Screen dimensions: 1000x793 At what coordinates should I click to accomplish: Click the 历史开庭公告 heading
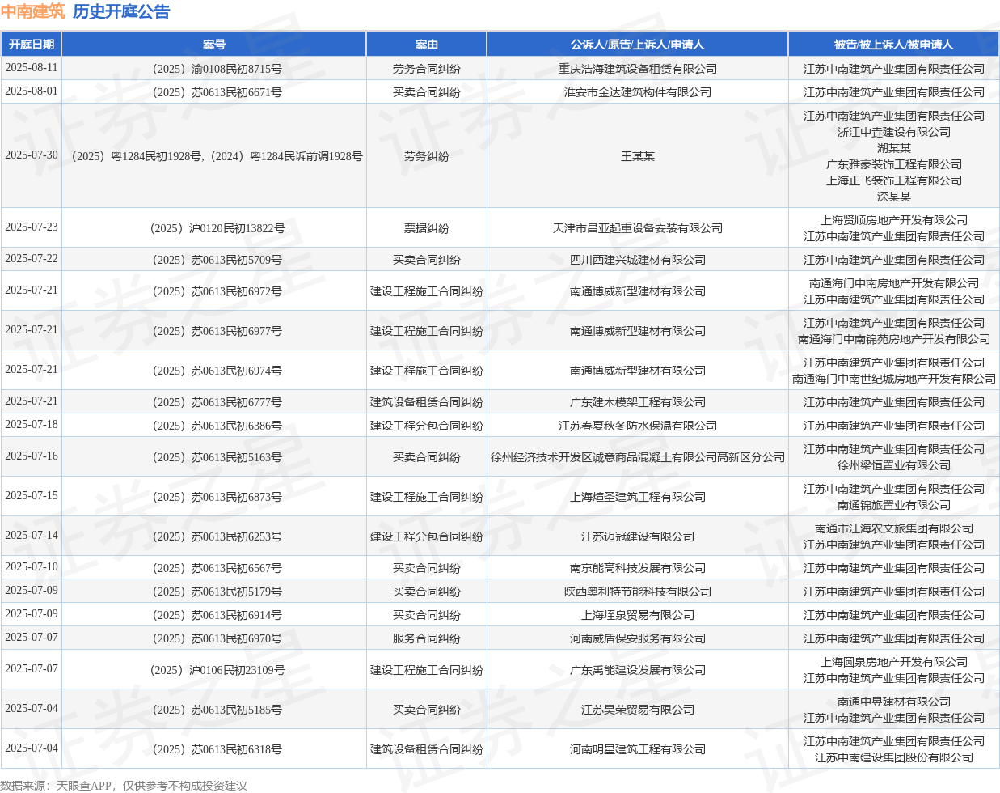121,11
